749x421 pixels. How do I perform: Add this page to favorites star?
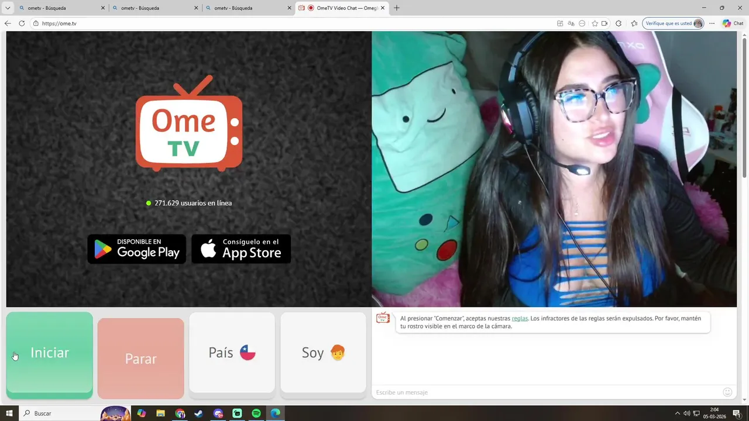point(595,23)
